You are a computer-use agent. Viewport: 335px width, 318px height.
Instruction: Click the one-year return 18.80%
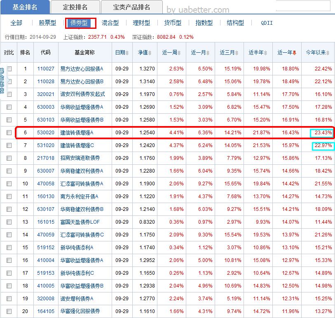290,69
